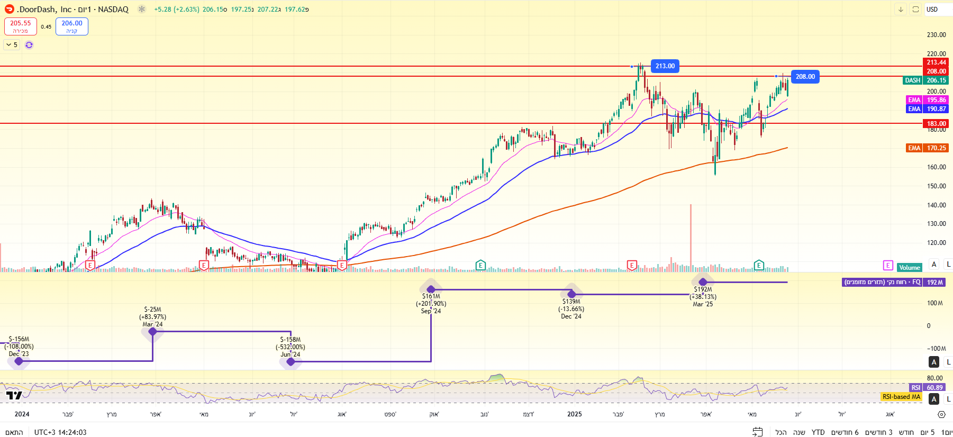Expand the indicators legend chevron labeled 5
Viewport: 953px width, 437px height.
12,45
